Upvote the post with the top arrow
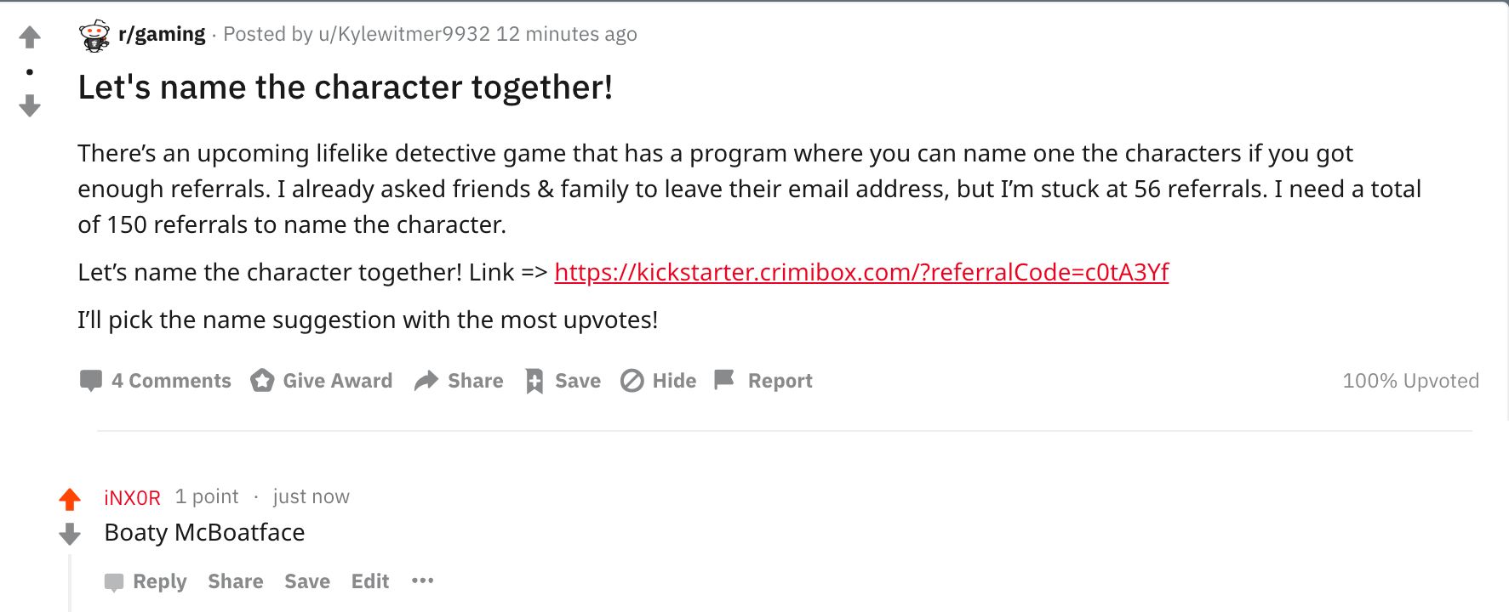 [30, 36]
